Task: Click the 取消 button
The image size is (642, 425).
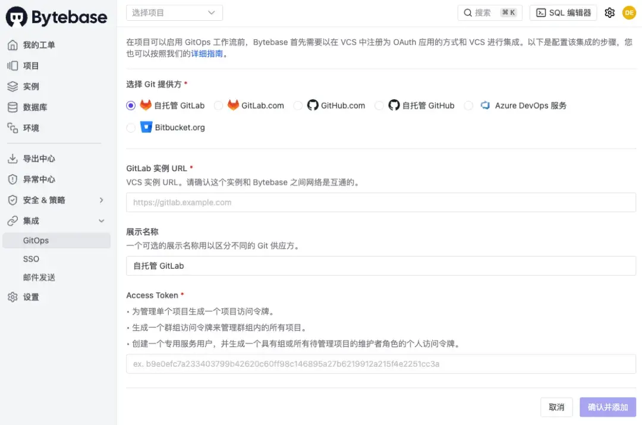Action: click(556, 407)
